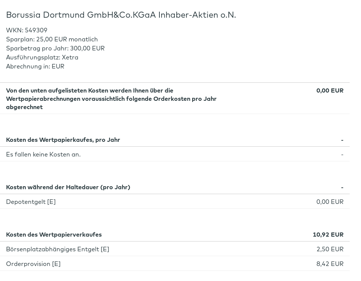Select the Sparplan 25,00 EUR monatlich line
Screen dimensions: 361x281
tap(52, 39)
